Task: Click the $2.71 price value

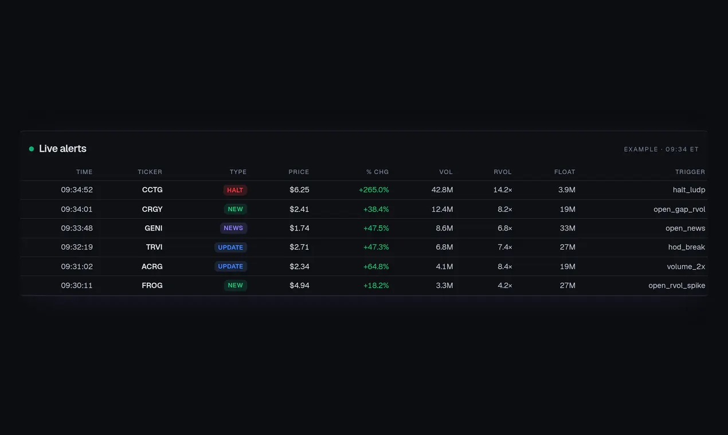Action: 299,247
